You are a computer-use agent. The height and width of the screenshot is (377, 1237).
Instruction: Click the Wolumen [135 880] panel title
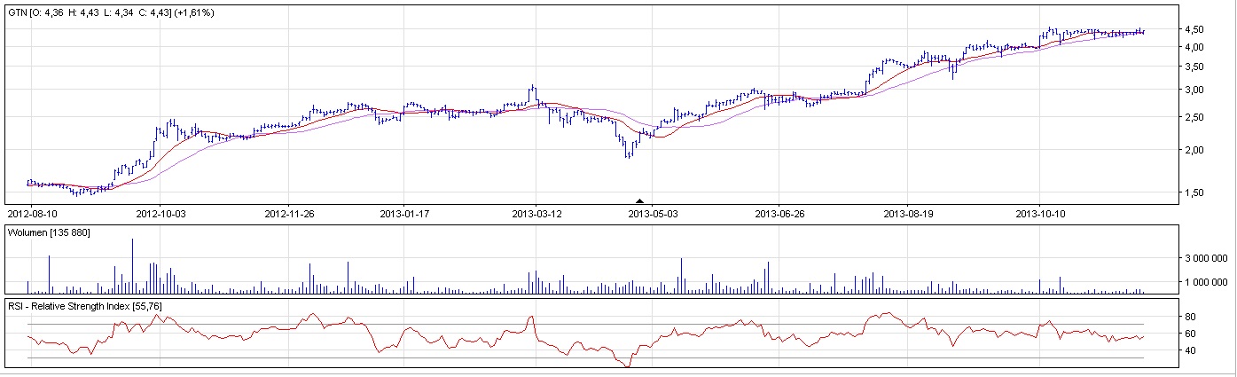coord(49,232)
